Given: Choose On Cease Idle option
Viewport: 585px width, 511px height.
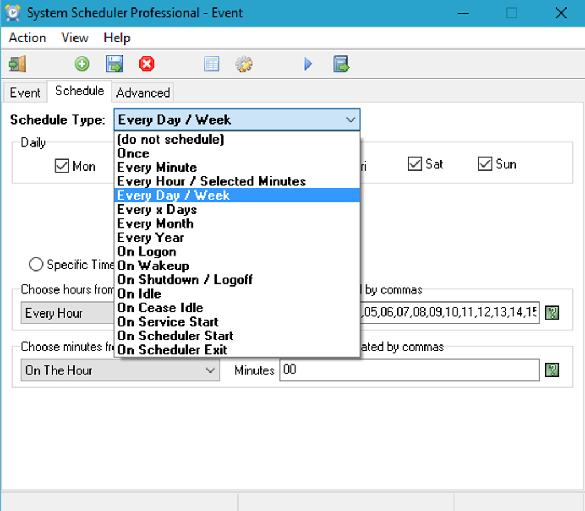Looking at the screenshot, I should pyautogui.click(x=237, y=307).
